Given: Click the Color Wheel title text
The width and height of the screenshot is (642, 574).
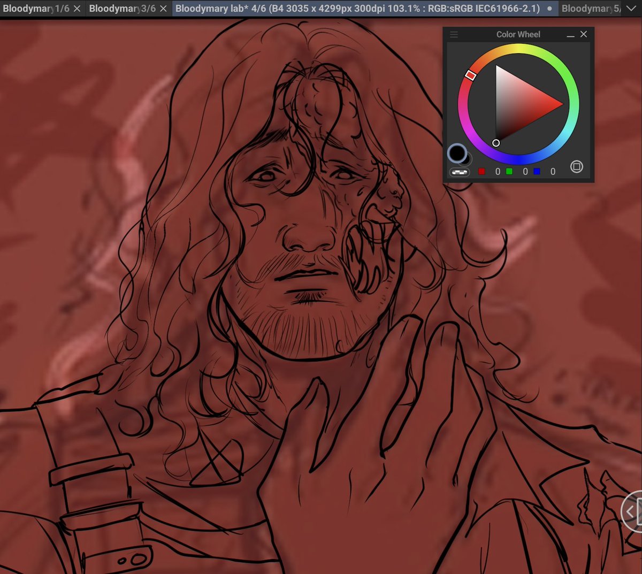Looking at the screenshot, I should [518, 34].
